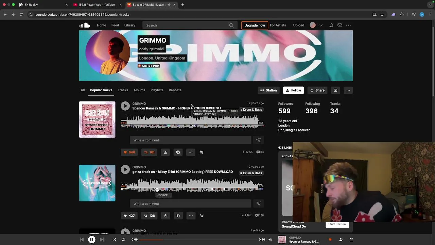
Task: Open the header more options ellipsis
Action: point(348,25)
